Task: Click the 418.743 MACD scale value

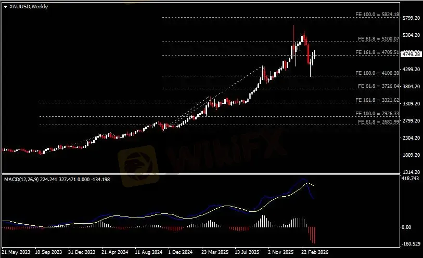Action: (x=410, y=179)
